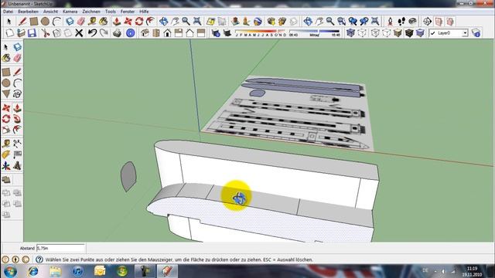Select the Text label tool
Screen dimensions: 495x278
[17, 154]
